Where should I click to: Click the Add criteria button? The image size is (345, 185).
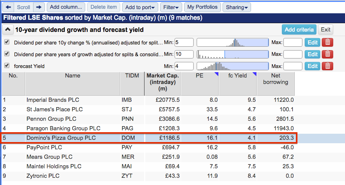point(299,30)
